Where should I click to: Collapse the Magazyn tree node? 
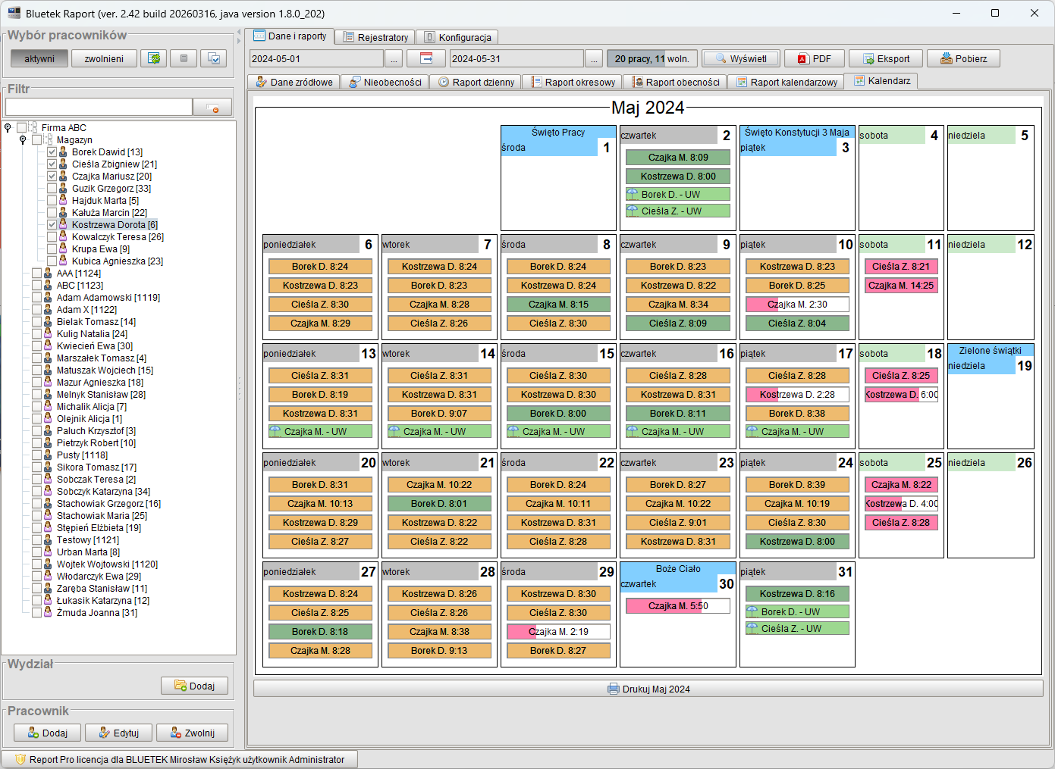click(x=23, y=140)
